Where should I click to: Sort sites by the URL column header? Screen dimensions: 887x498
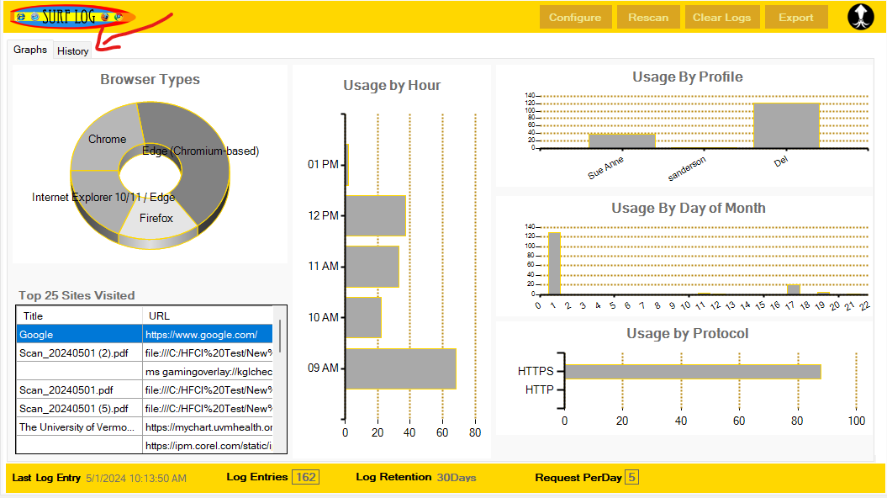click(208, 316)
